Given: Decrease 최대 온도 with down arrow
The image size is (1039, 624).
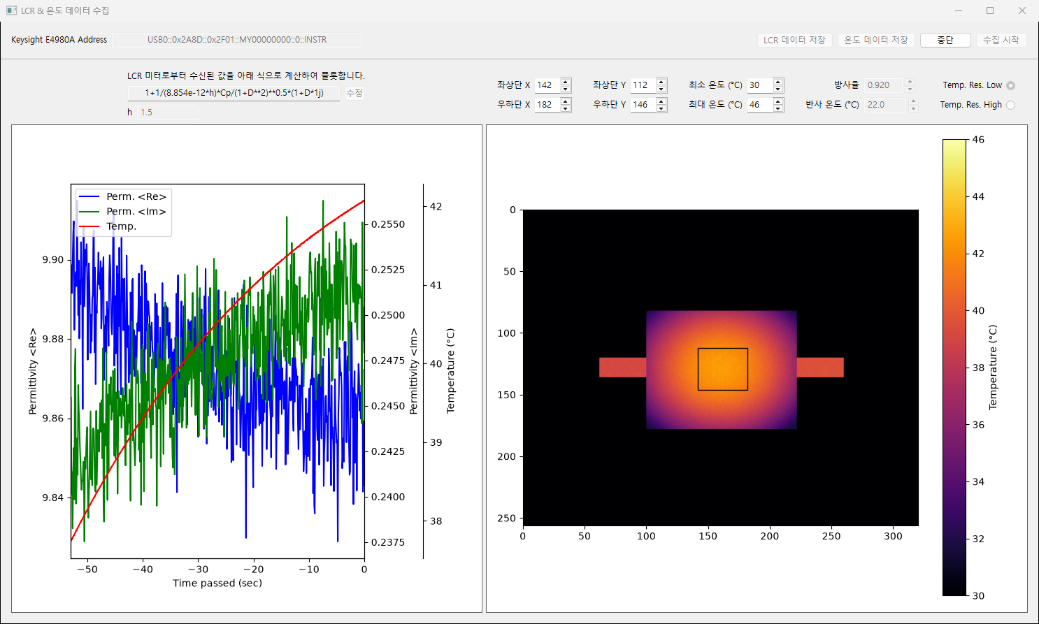Looking at the screenshot, I should coord(778,108).
